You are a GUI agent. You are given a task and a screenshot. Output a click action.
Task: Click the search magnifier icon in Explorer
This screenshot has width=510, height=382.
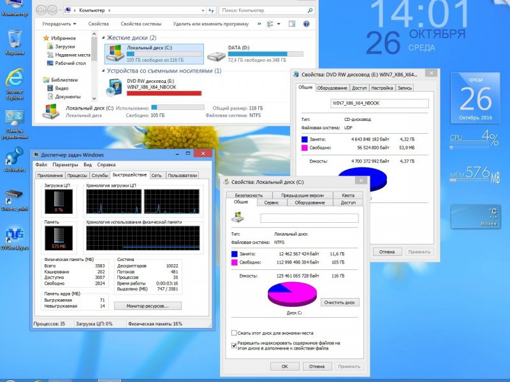coord(310,10)
